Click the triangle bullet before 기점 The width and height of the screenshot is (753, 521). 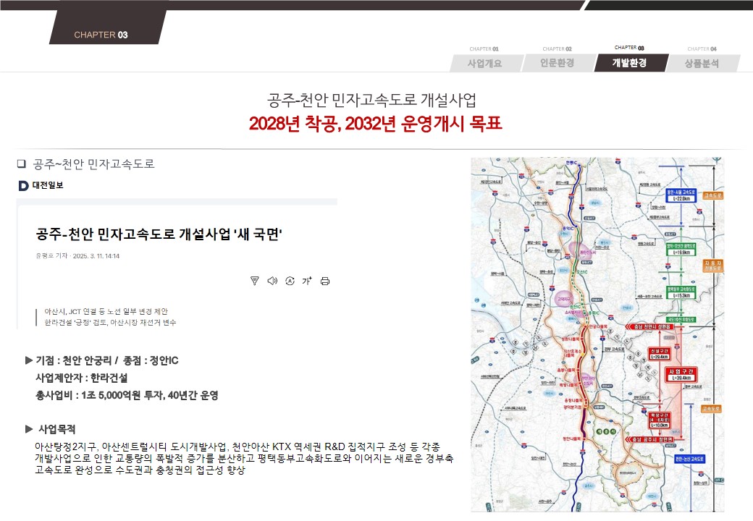[x=29, y=360]
